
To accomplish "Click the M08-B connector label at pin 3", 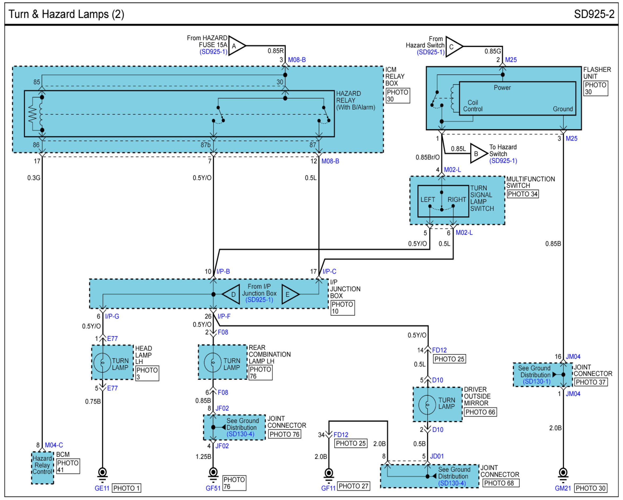I will [x=297, y=60].
